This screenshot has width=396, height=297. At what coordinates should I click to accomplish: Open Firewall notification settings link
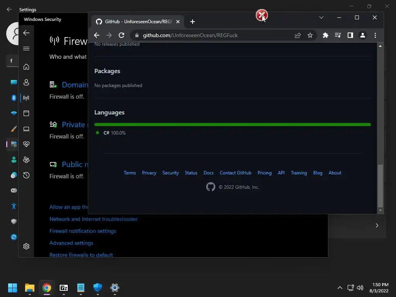click(x=83, y=231)
